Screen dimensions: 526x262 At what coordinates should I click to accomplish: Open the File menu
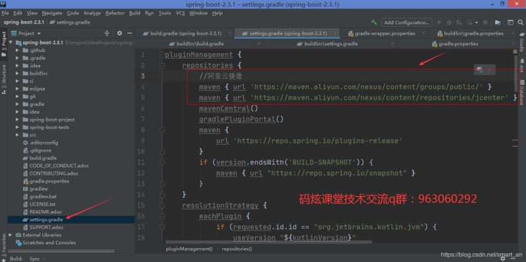pos(5,13)
